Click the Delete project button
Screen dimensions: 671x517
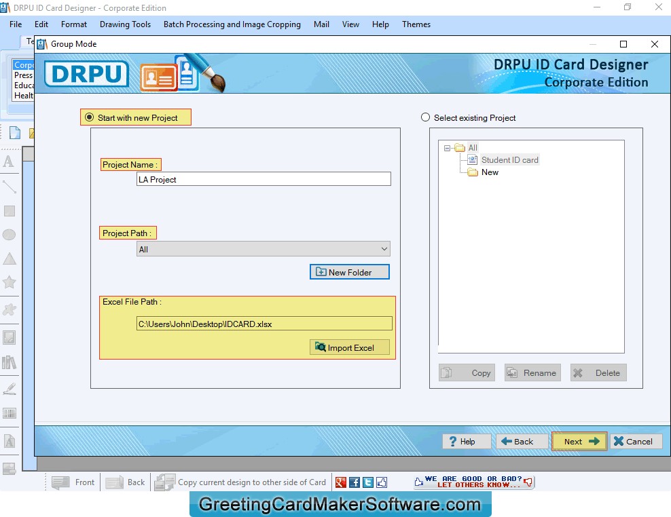click(x=598, y=373)
